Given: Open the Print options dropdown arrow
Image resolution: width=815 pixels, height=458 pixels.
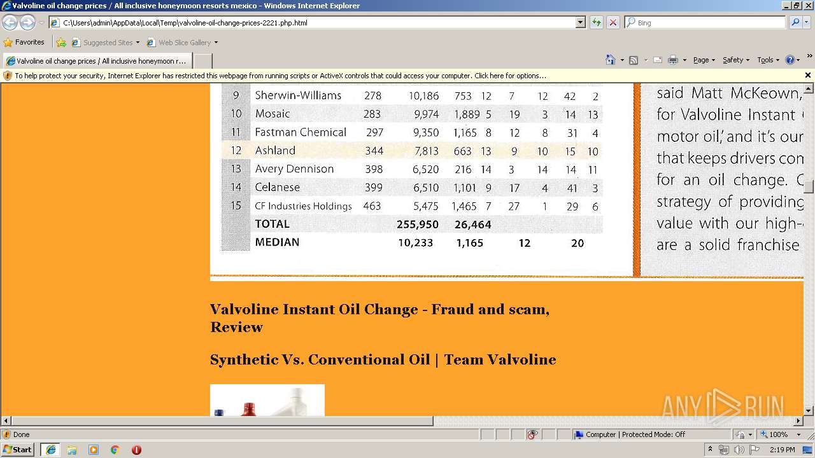Looking at the screenshot, I should coord(684,60).
